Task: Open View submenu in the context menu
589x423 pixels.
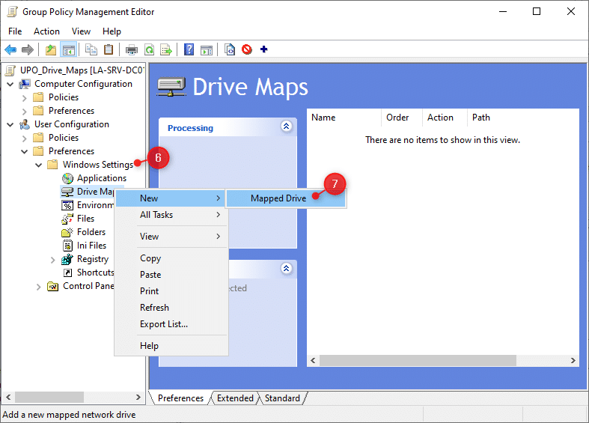Action: [x=171, y=237]
